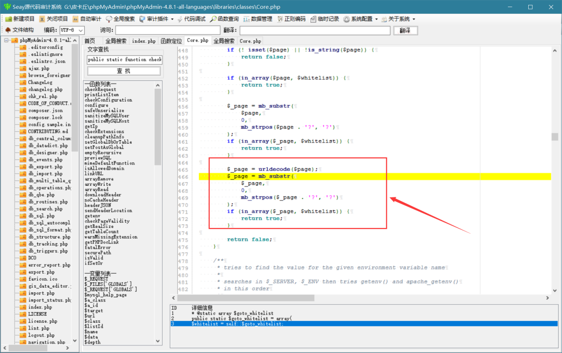Click the code editor vertical scrollbar thumb
562x353 pixels.
click(554, 137)
